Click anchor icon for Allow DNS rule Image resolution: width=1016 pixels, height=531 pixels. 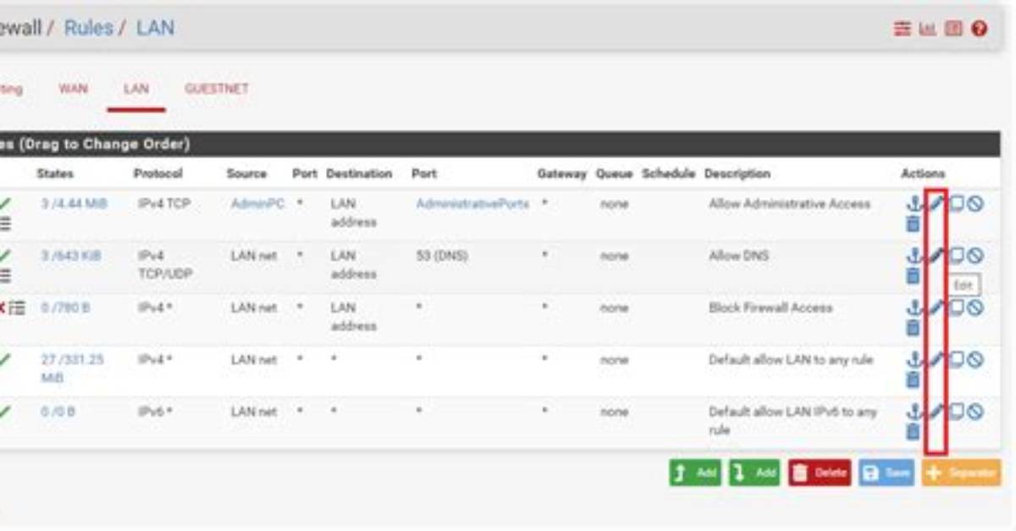point(914,255)
